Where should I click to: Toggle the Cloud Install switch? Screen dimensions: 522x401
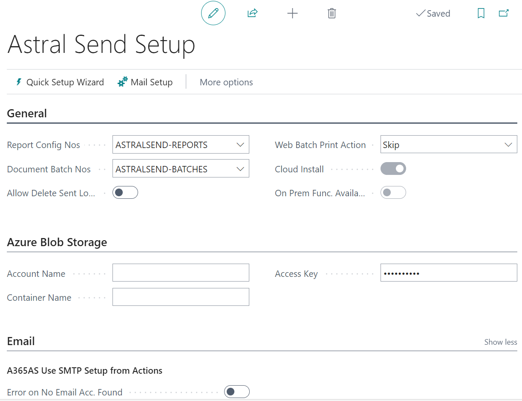(x=393, y=169)
